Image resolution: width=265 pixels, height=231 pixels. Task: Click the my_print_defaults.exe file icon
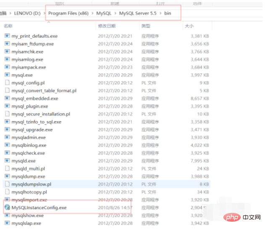click(x=7, y=36)
